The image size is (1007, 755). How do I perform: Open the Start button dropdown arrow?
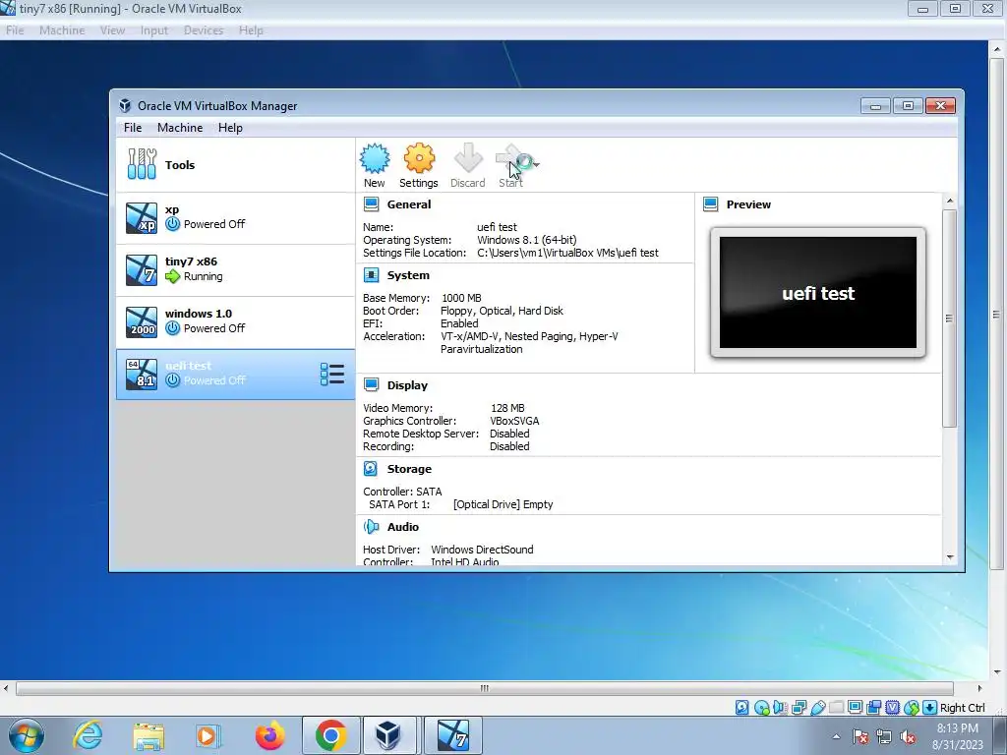pos(536,164)
